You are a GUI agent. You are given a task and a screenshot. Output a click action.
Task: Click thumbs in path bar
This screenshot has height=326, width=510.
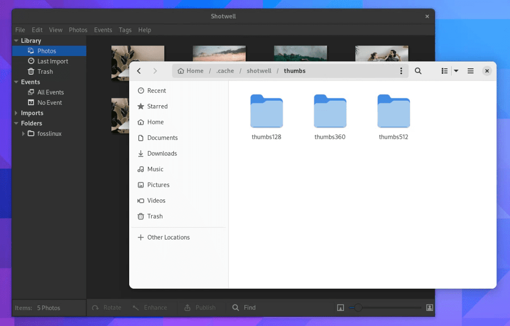(x=295, y=71)
